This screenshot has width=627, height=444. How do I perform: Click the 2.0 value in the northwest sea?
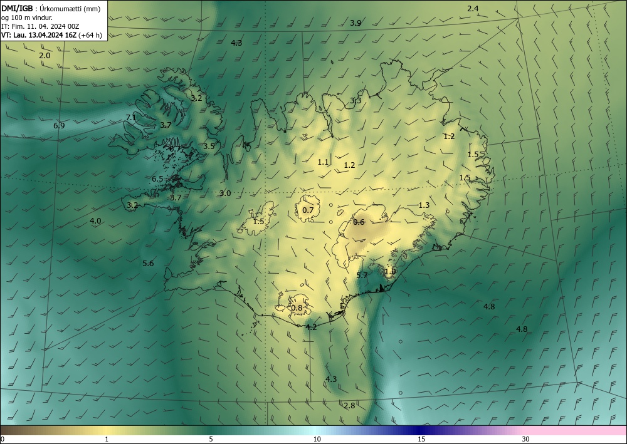tap(45, 56)
